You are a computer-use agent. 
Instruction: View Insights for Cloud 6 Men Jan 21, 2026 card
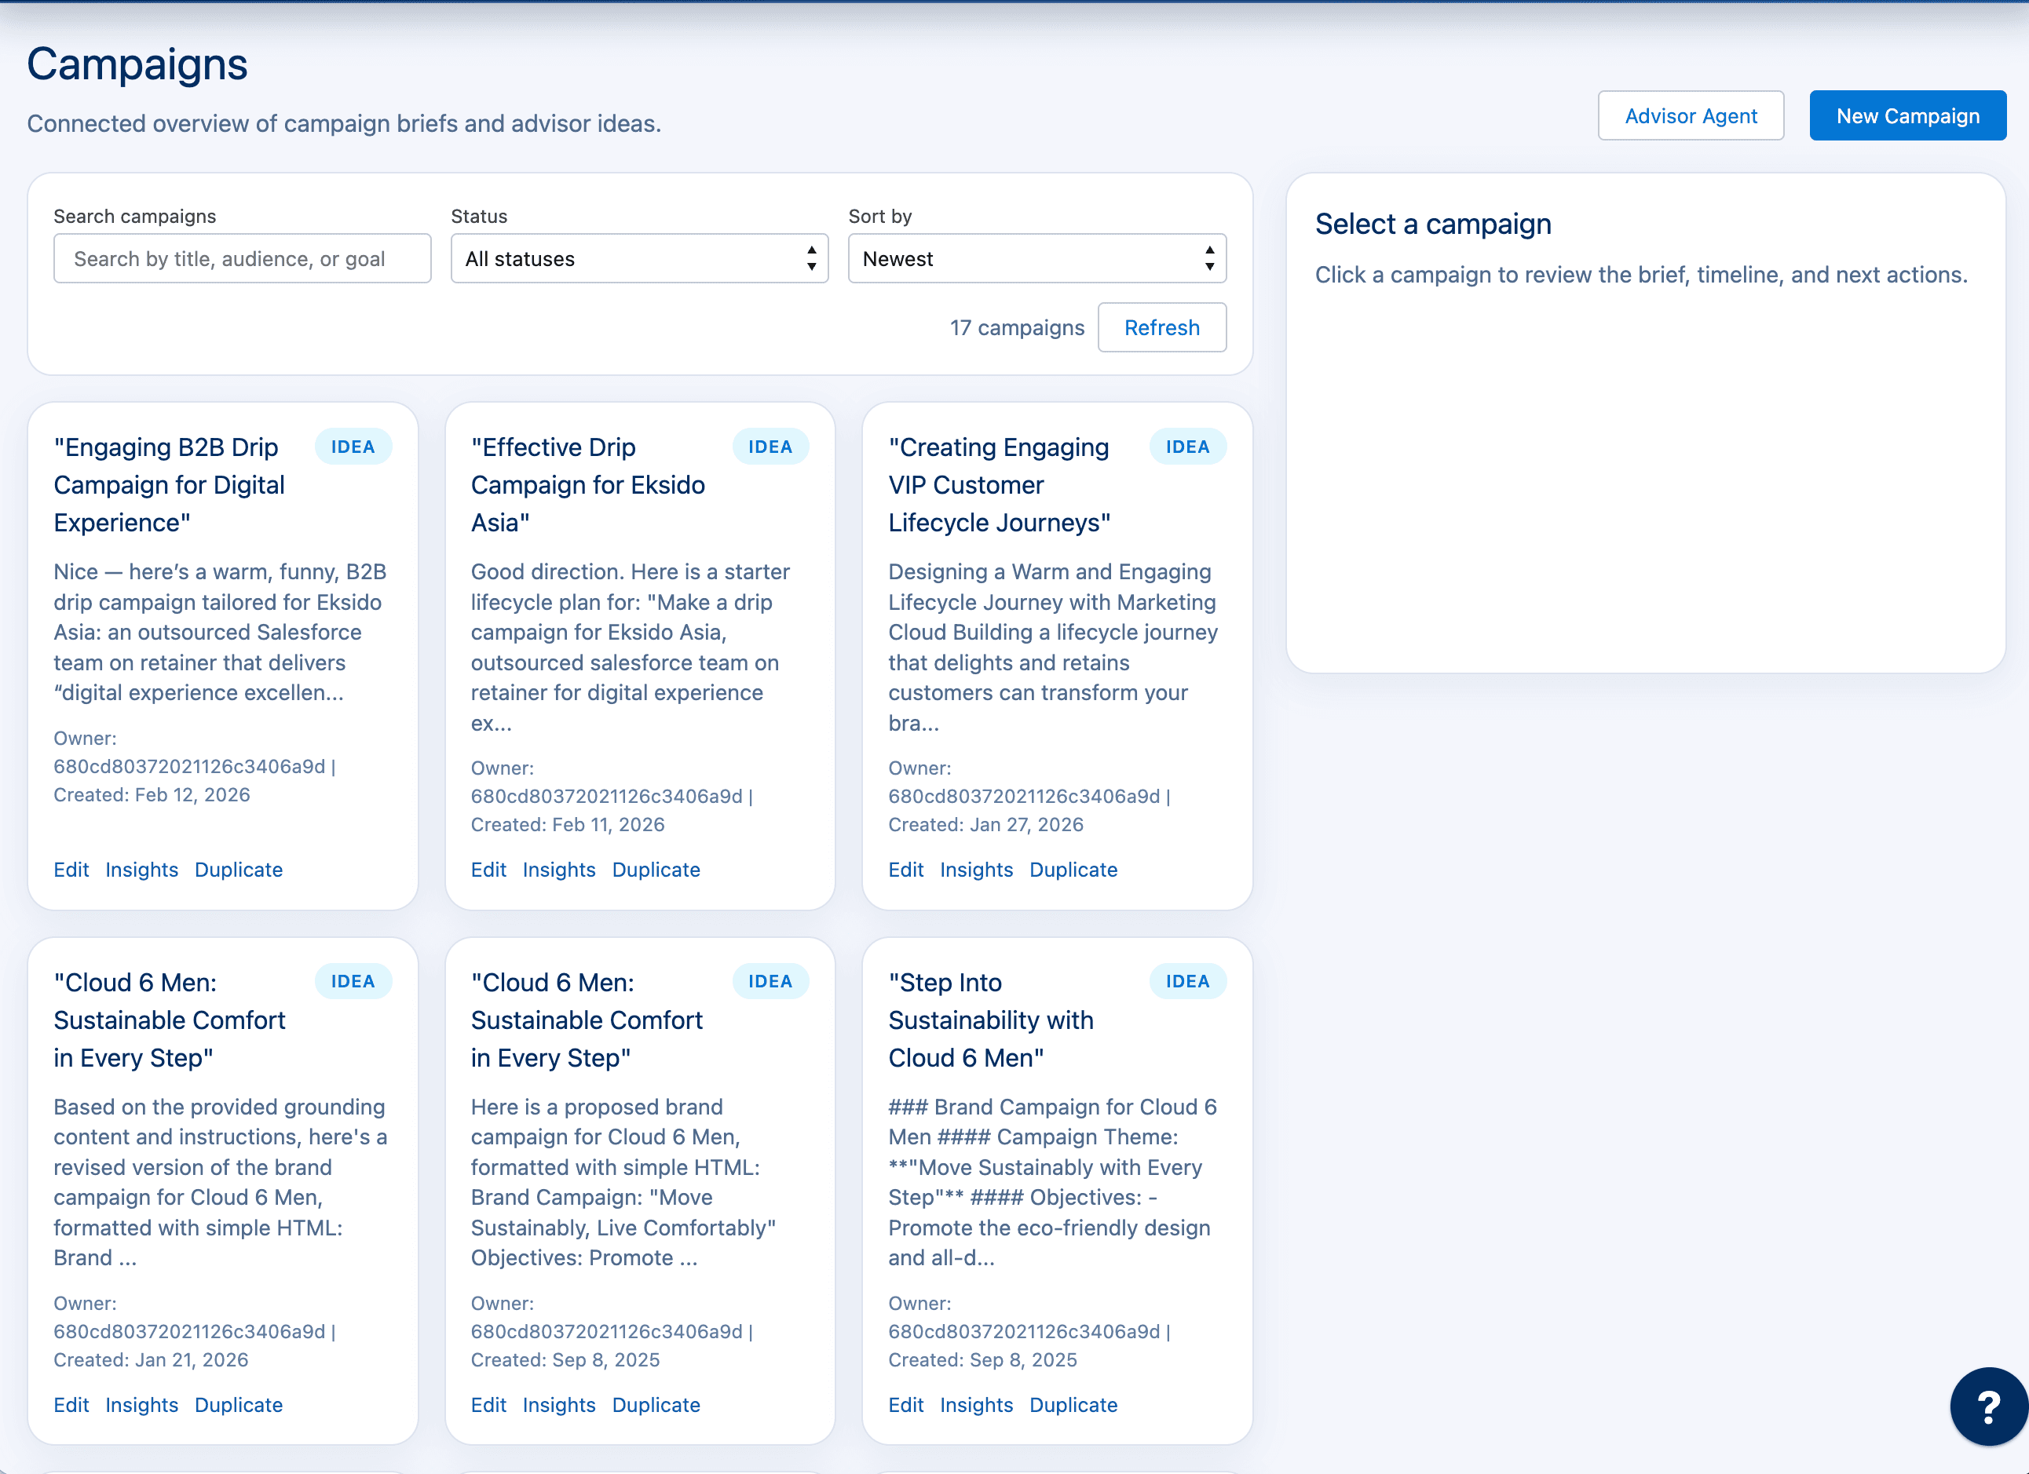point(142,1404)
